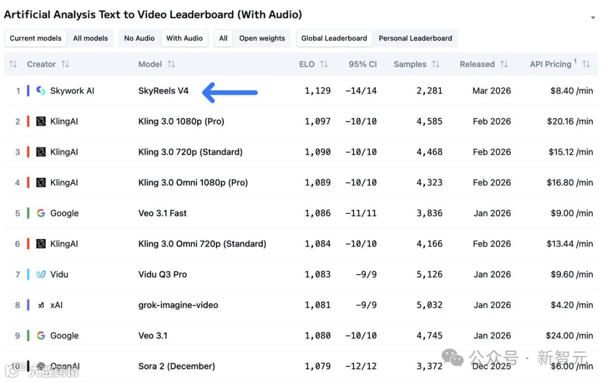Viewport: 607px width, 382px height.
Task: Sort table by Creator column arrows
Action: [x=65, y=64]
